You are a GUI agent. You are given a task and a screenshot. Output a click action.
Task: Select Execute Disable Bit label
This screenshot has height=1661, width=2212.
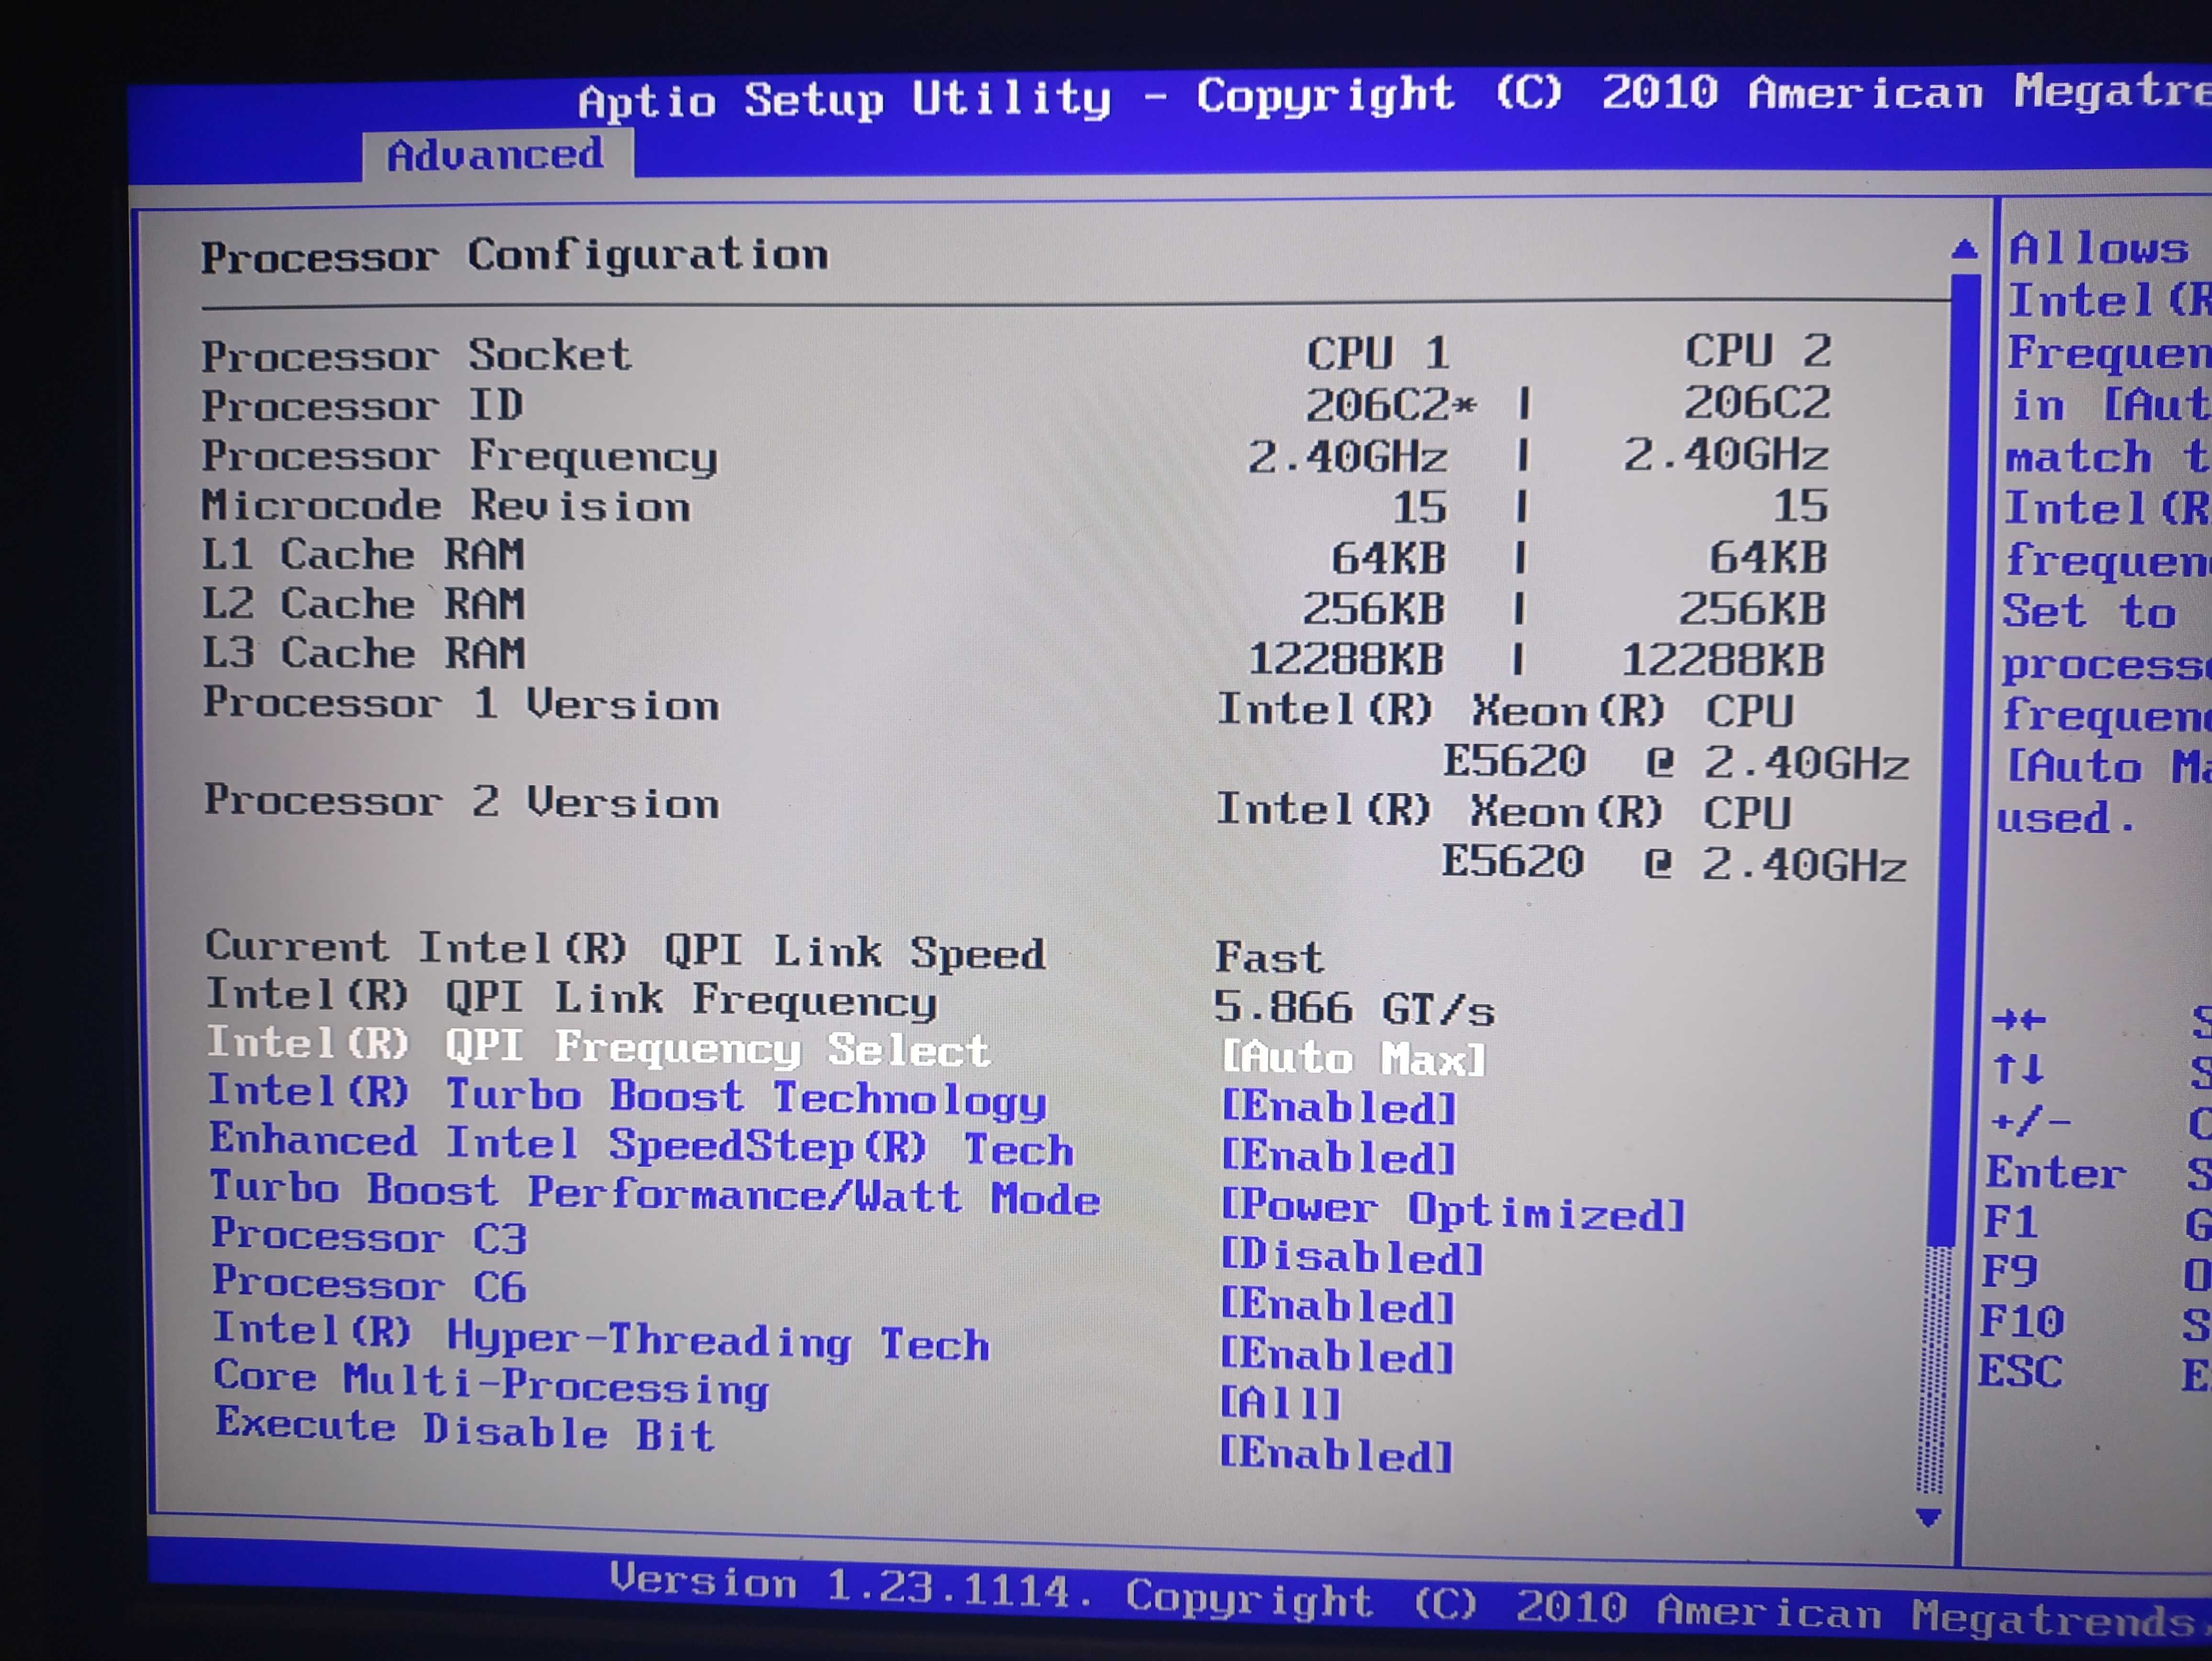465,1430
